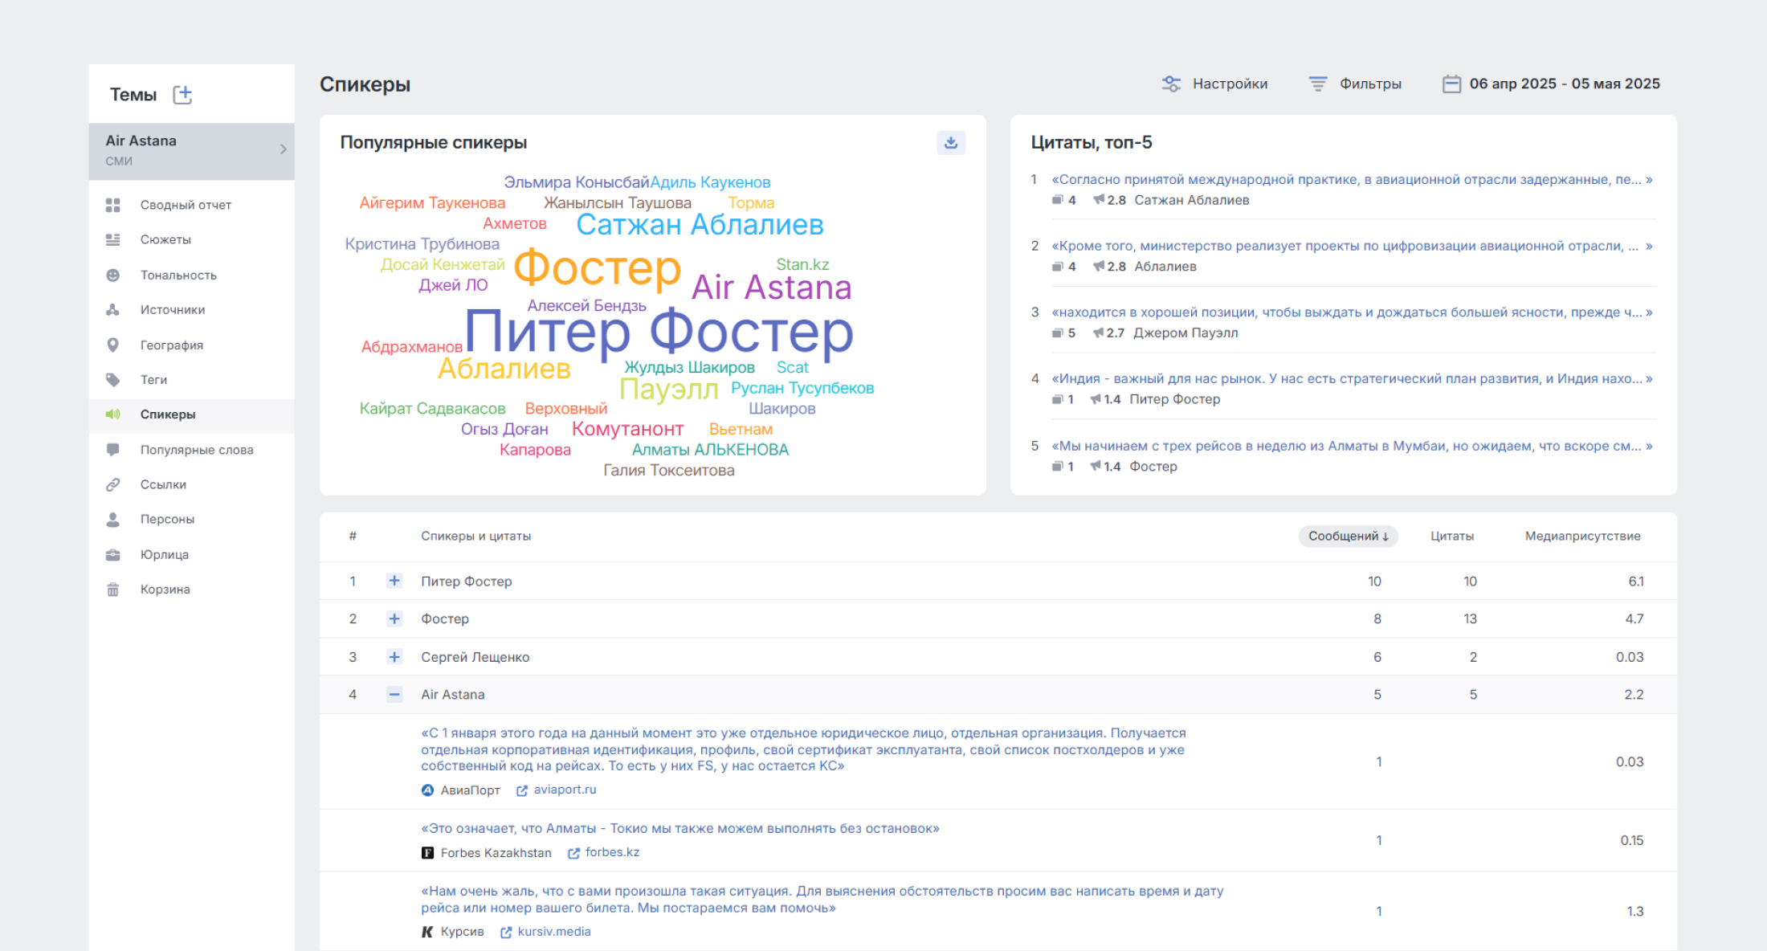Sort the table by Сообщений
The width and height of the screenshot is (1767, 951).
pos(1348,536)
